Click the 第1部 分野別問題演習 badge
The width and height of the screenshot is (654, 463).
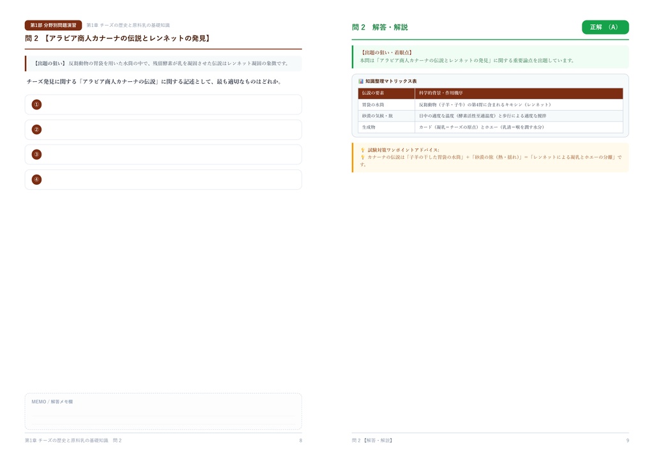point(53,25)
